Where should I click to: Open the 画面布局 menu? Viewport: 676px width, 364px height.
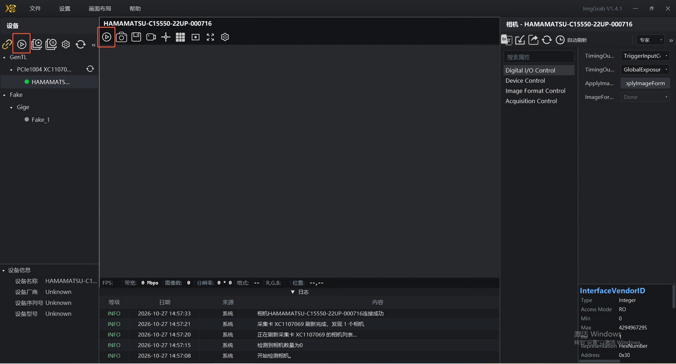click(x=100, y=8)
